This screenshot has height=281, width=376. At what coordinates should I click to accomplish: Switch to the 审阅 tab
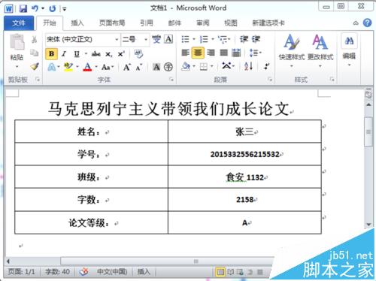pos(203,23)
